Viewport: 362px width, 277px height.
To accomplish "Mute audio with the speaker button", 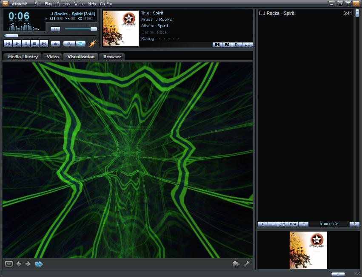I will [55, 29].
